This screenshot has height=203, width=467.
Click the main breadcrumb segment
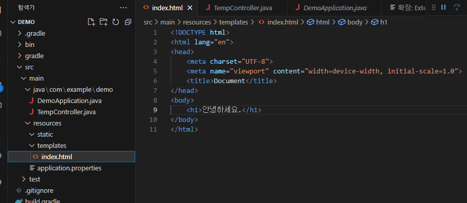click(167, 22)
